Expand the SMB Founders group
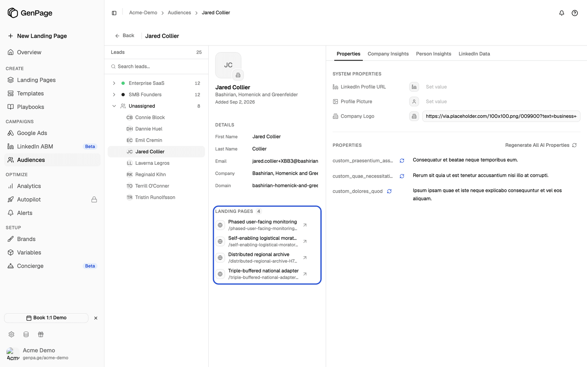Screen dimensions: 587x367 (x=114, y=95)
